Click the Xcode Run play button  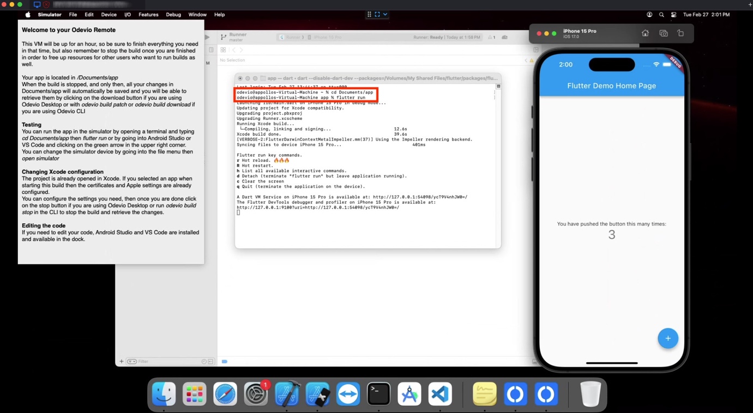pos(207,37)
